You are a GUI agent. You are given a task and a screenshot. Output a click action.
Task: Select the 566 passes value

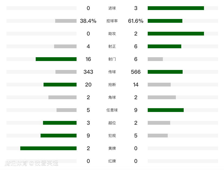click(136, 72)
